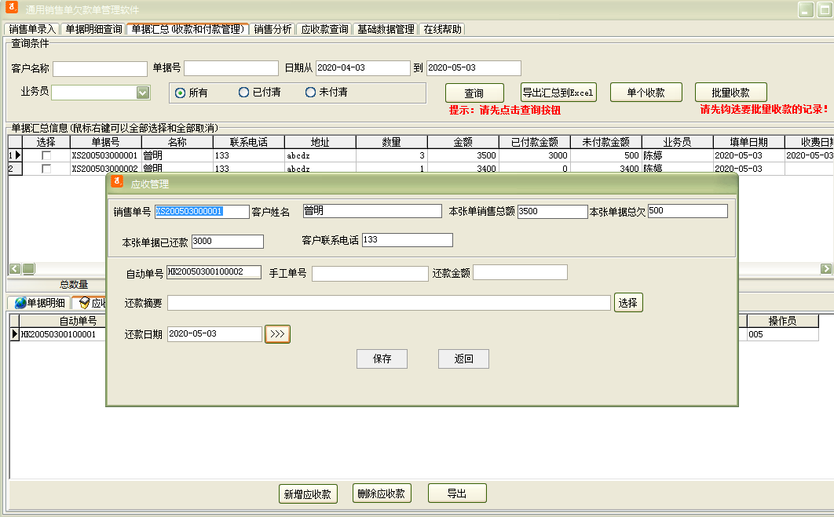834x517 pixels.
Task: Click the checkmark icon on the 应收 tab
Action: 84,303
